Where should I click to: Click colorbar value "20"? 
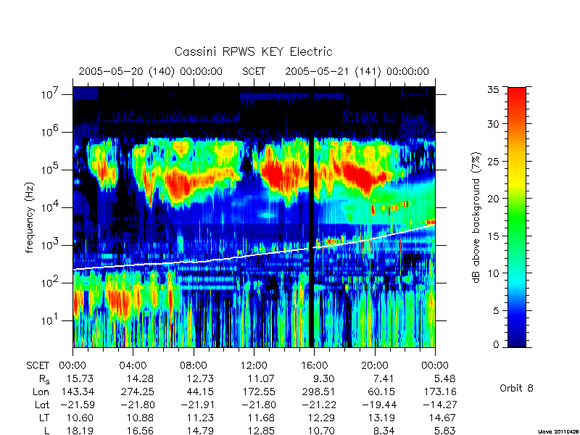point(493,198)
